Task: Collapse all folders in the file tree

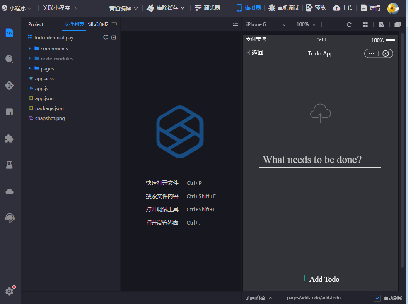Action: (114, 37)
